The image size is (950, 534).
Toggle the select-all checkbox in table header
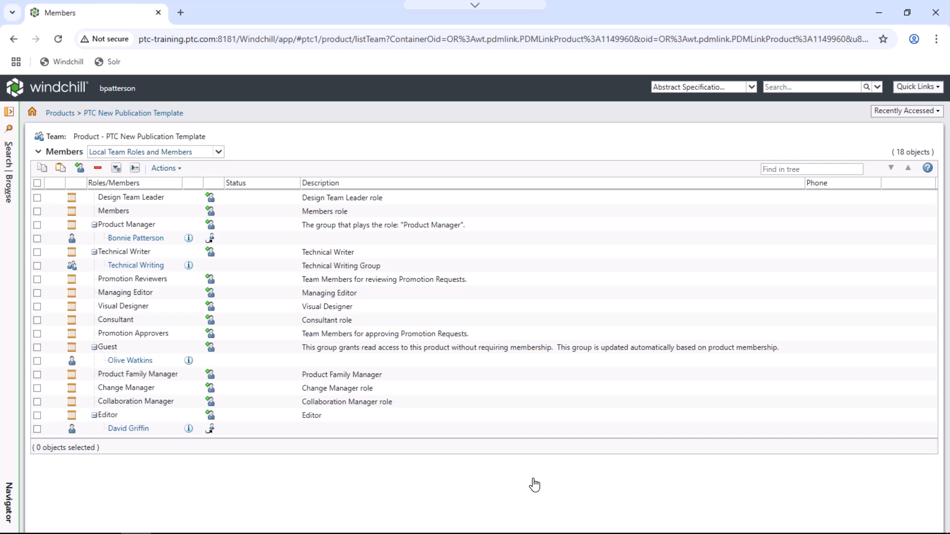pyautogui.click(x=37, y=183)
